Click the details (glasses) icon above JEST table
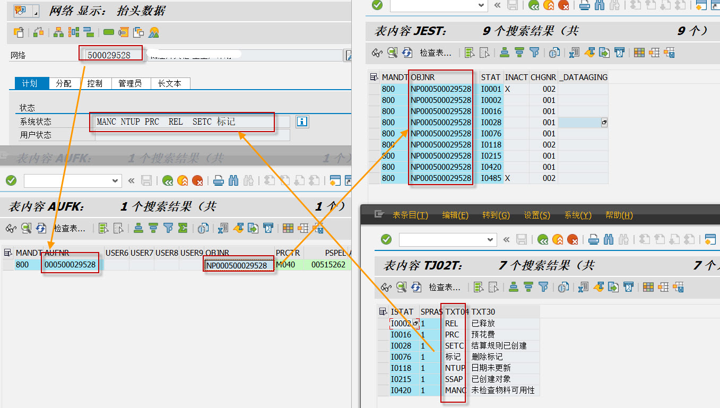The height and width of the screenshot is (408, 720). click(377, 53)
